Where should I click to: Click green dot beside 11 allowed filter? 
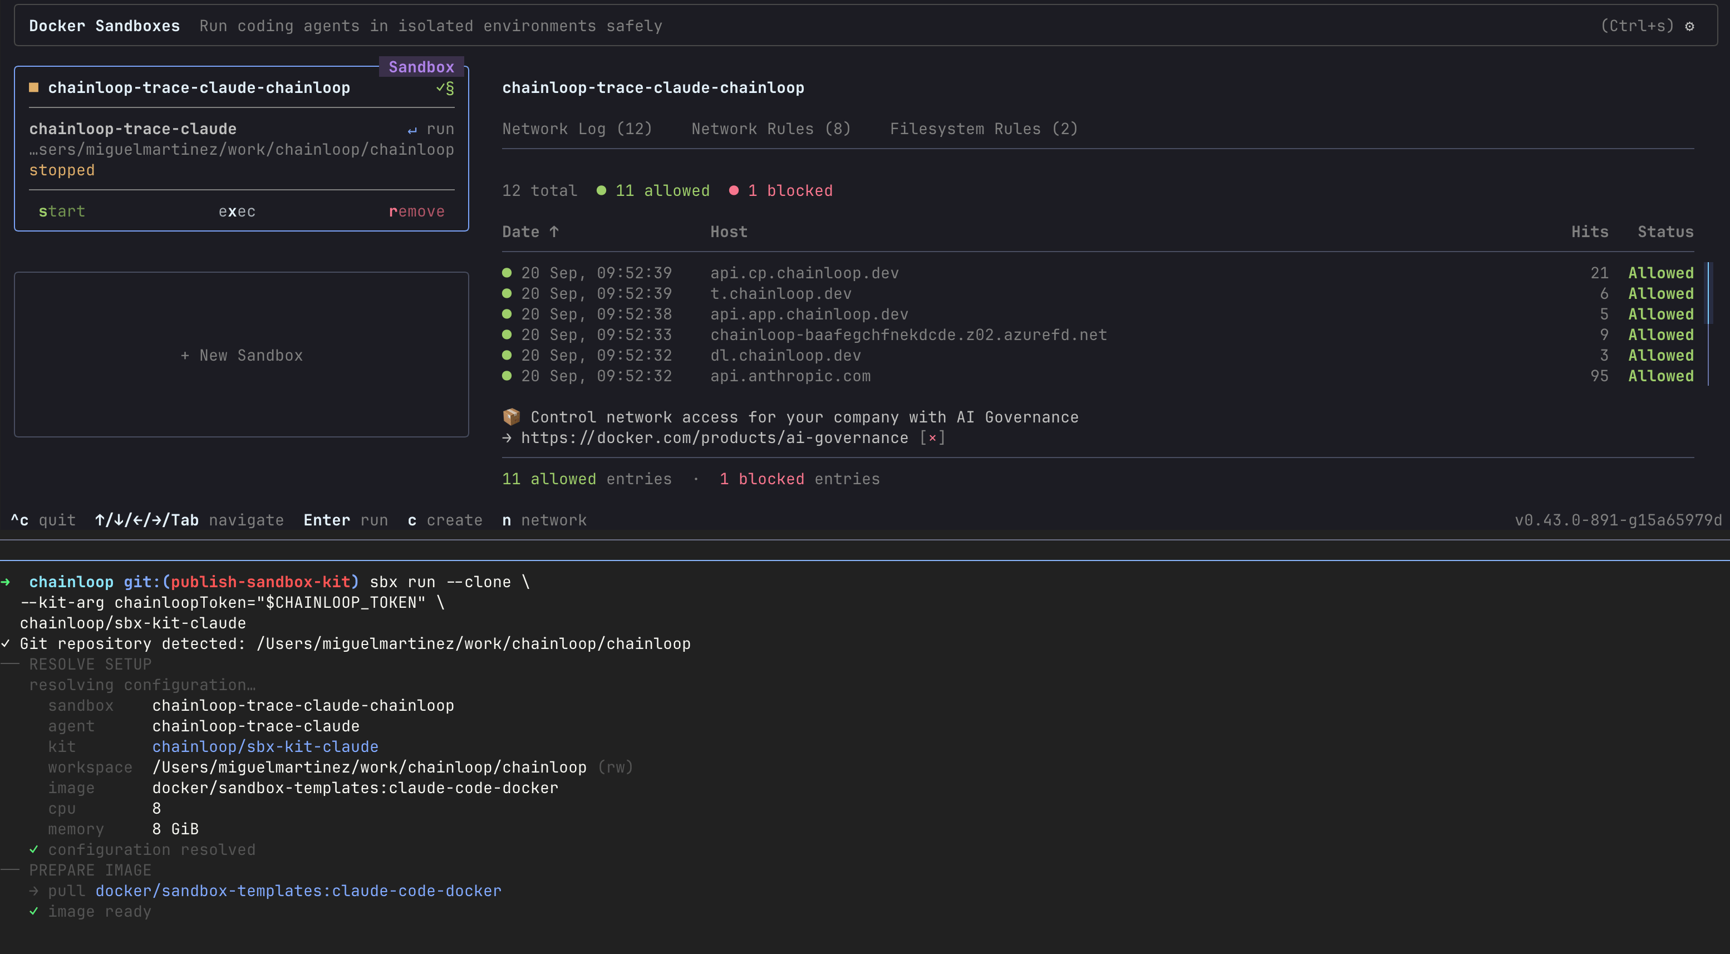[x=601, y=191]
